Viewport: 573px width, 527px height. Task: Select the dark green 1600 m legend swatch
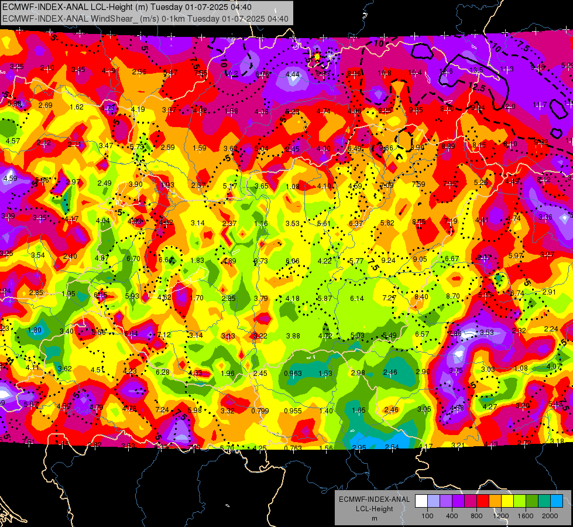(532, 501)
